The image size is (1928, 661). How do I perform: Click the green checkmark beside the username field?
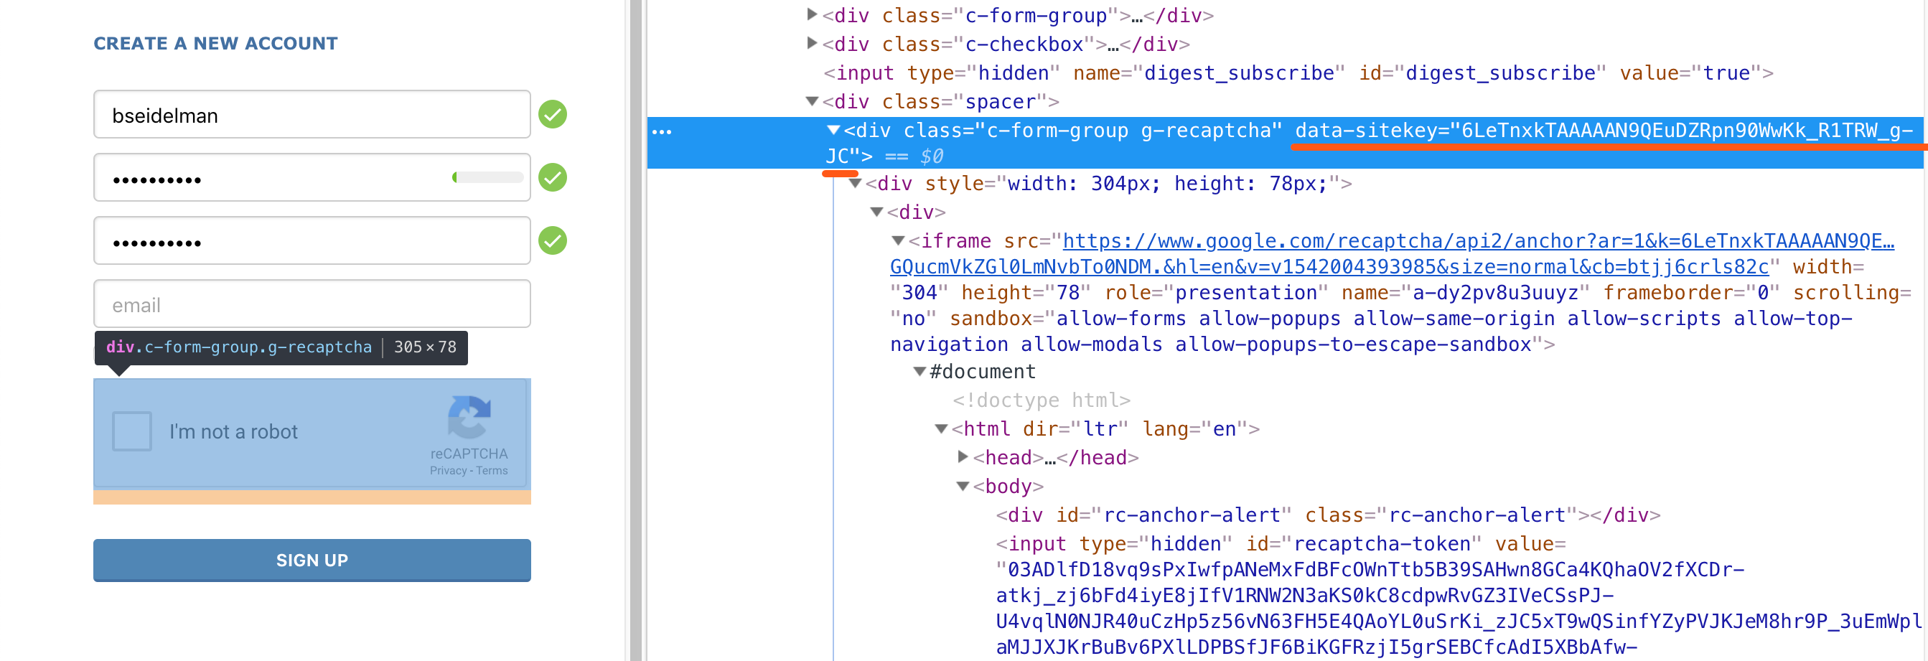[x=553, y=115]
